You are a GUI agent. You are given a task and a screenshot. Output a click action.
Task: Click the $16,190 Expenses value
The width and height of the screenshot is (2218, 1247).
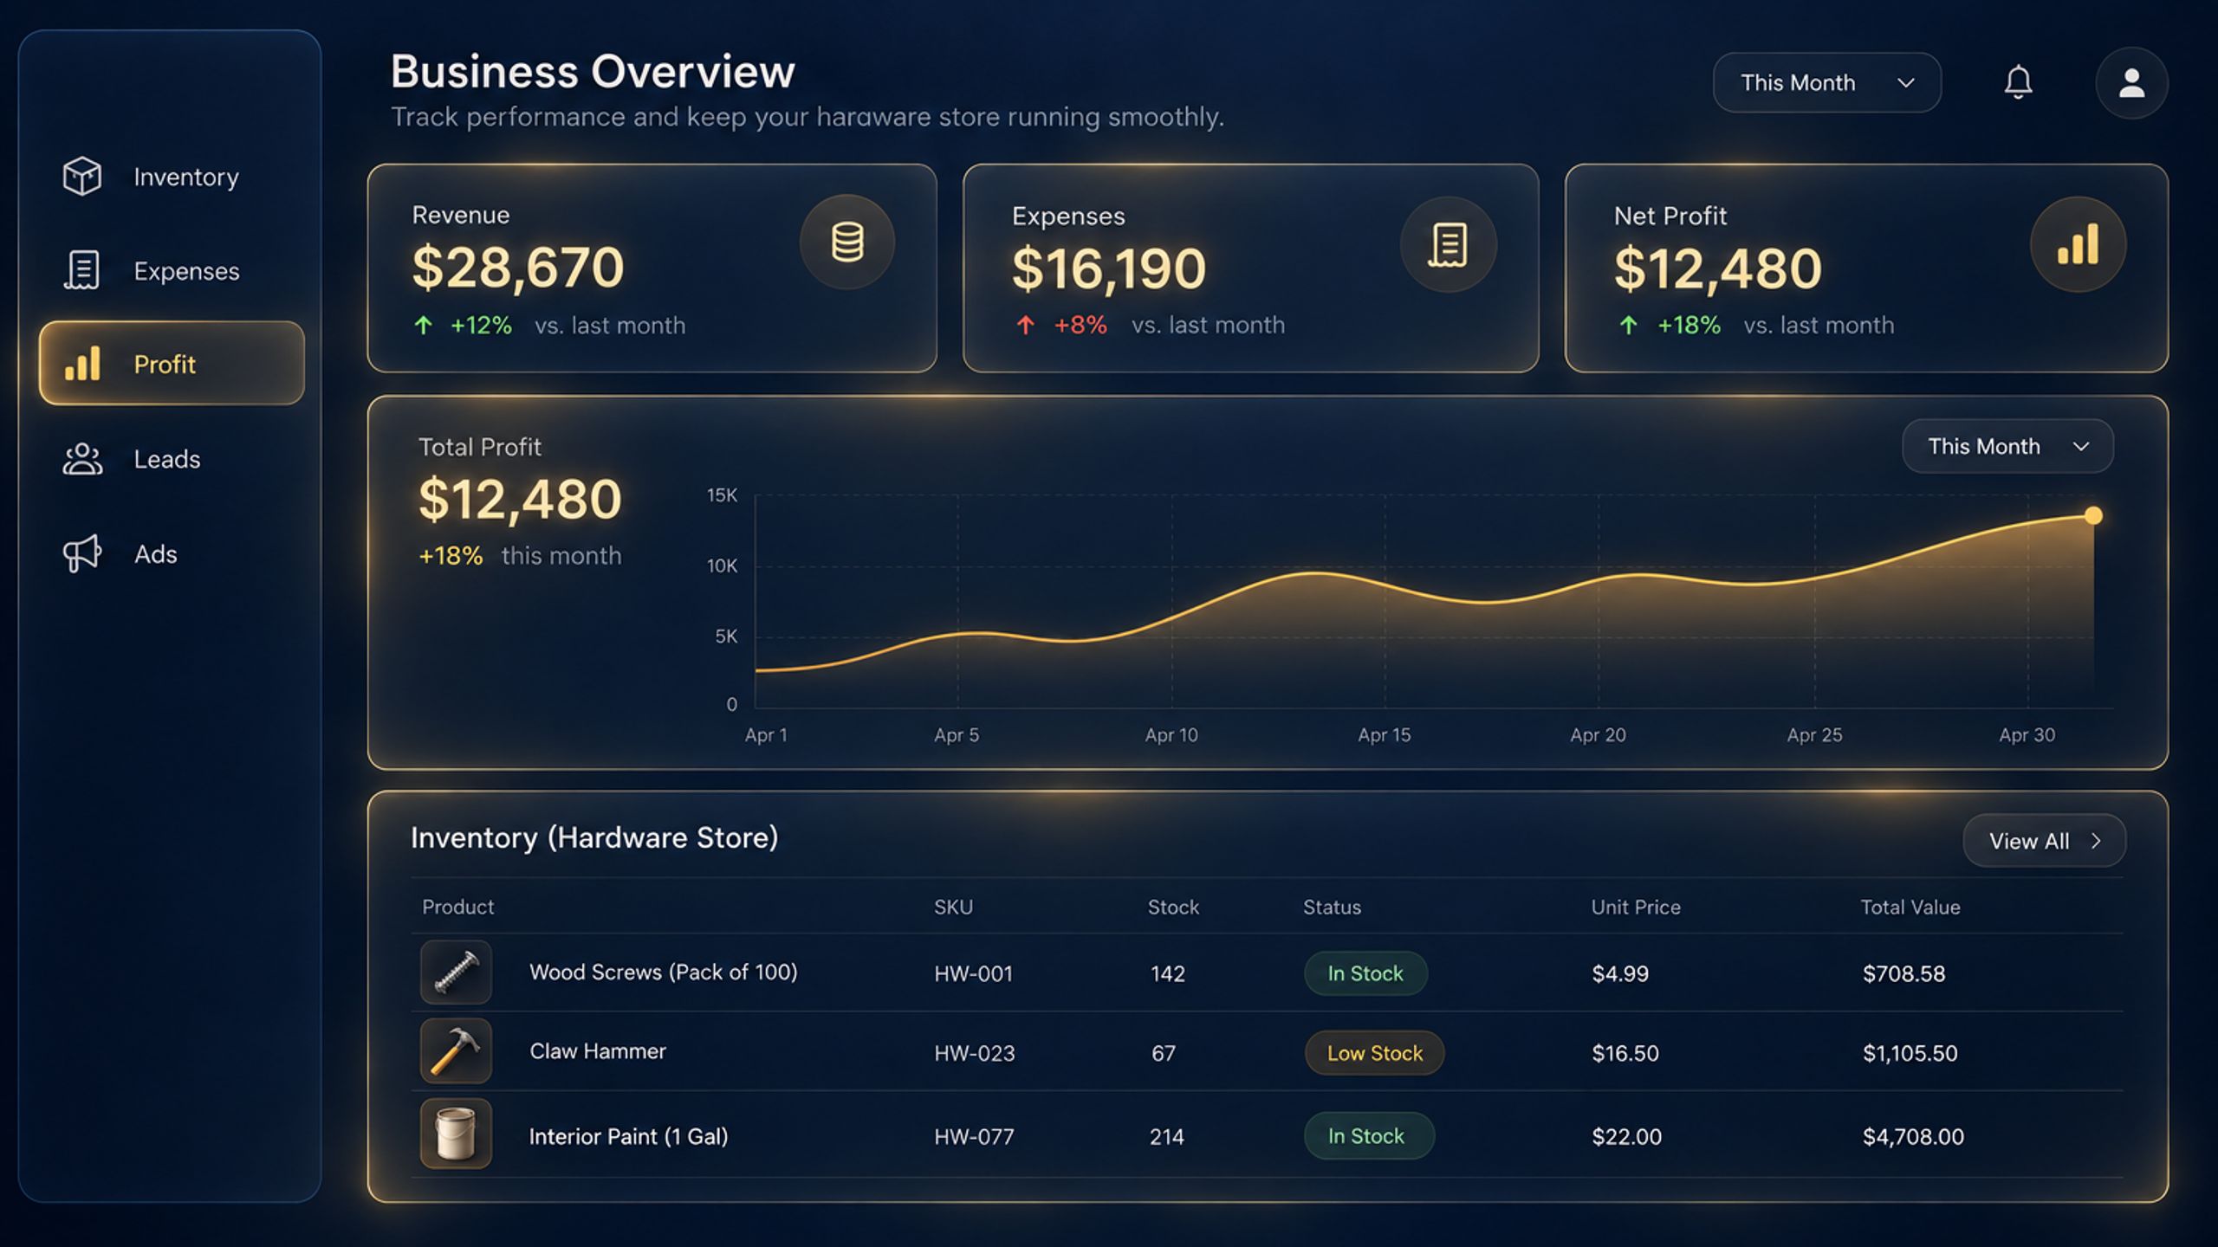click(x=1108, y=268)
